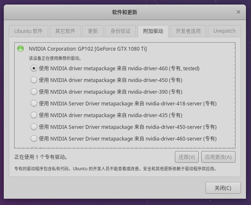Choose the nvidia-driver-390 radio option
The width and height of the screenshot is (251, 205).
click(x=34, y=92)
